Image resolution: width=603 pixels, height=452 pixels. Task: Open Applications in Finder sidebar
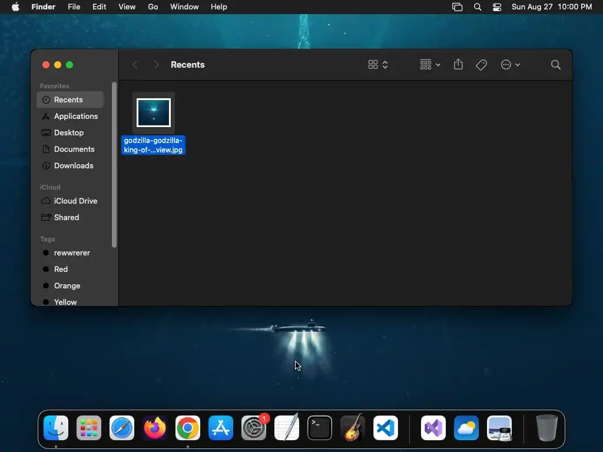(x=70, y=116)
